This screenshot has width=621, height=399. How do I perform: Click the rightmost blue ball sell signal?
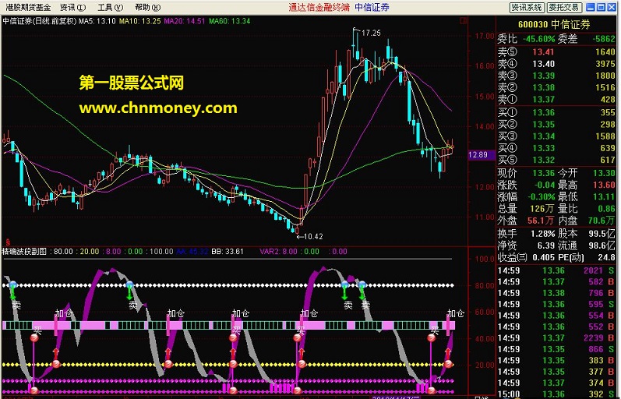pos(362,284)
